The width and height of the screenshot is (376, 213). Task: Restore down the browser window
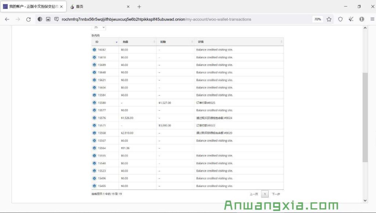359,7
